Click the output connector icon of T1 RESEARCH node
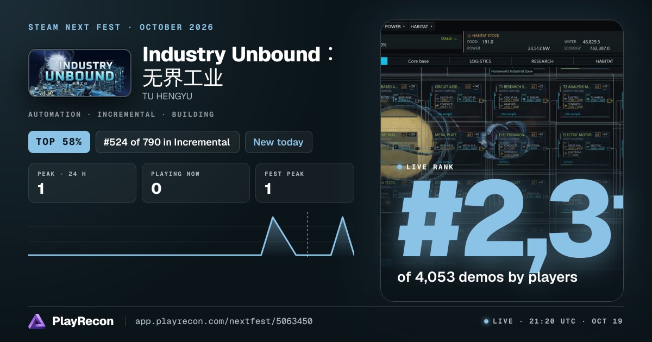The height and width of the screenshot is (342, 652). [546, 100]
